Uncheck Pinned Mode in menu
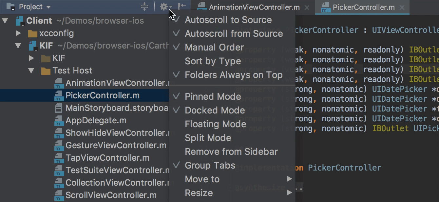This screenshot has height=202, width=439. pos(213,96)
